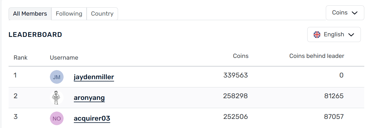Image resolution: width=368 pixels, height=128 pixels.
Task: Click the Username column header
Action: (x=64, y=58)
